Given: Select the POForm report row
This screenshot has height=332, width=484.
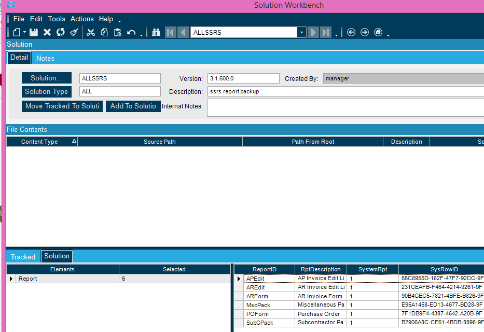Looking at the screenshot, I should pos(359,314).
